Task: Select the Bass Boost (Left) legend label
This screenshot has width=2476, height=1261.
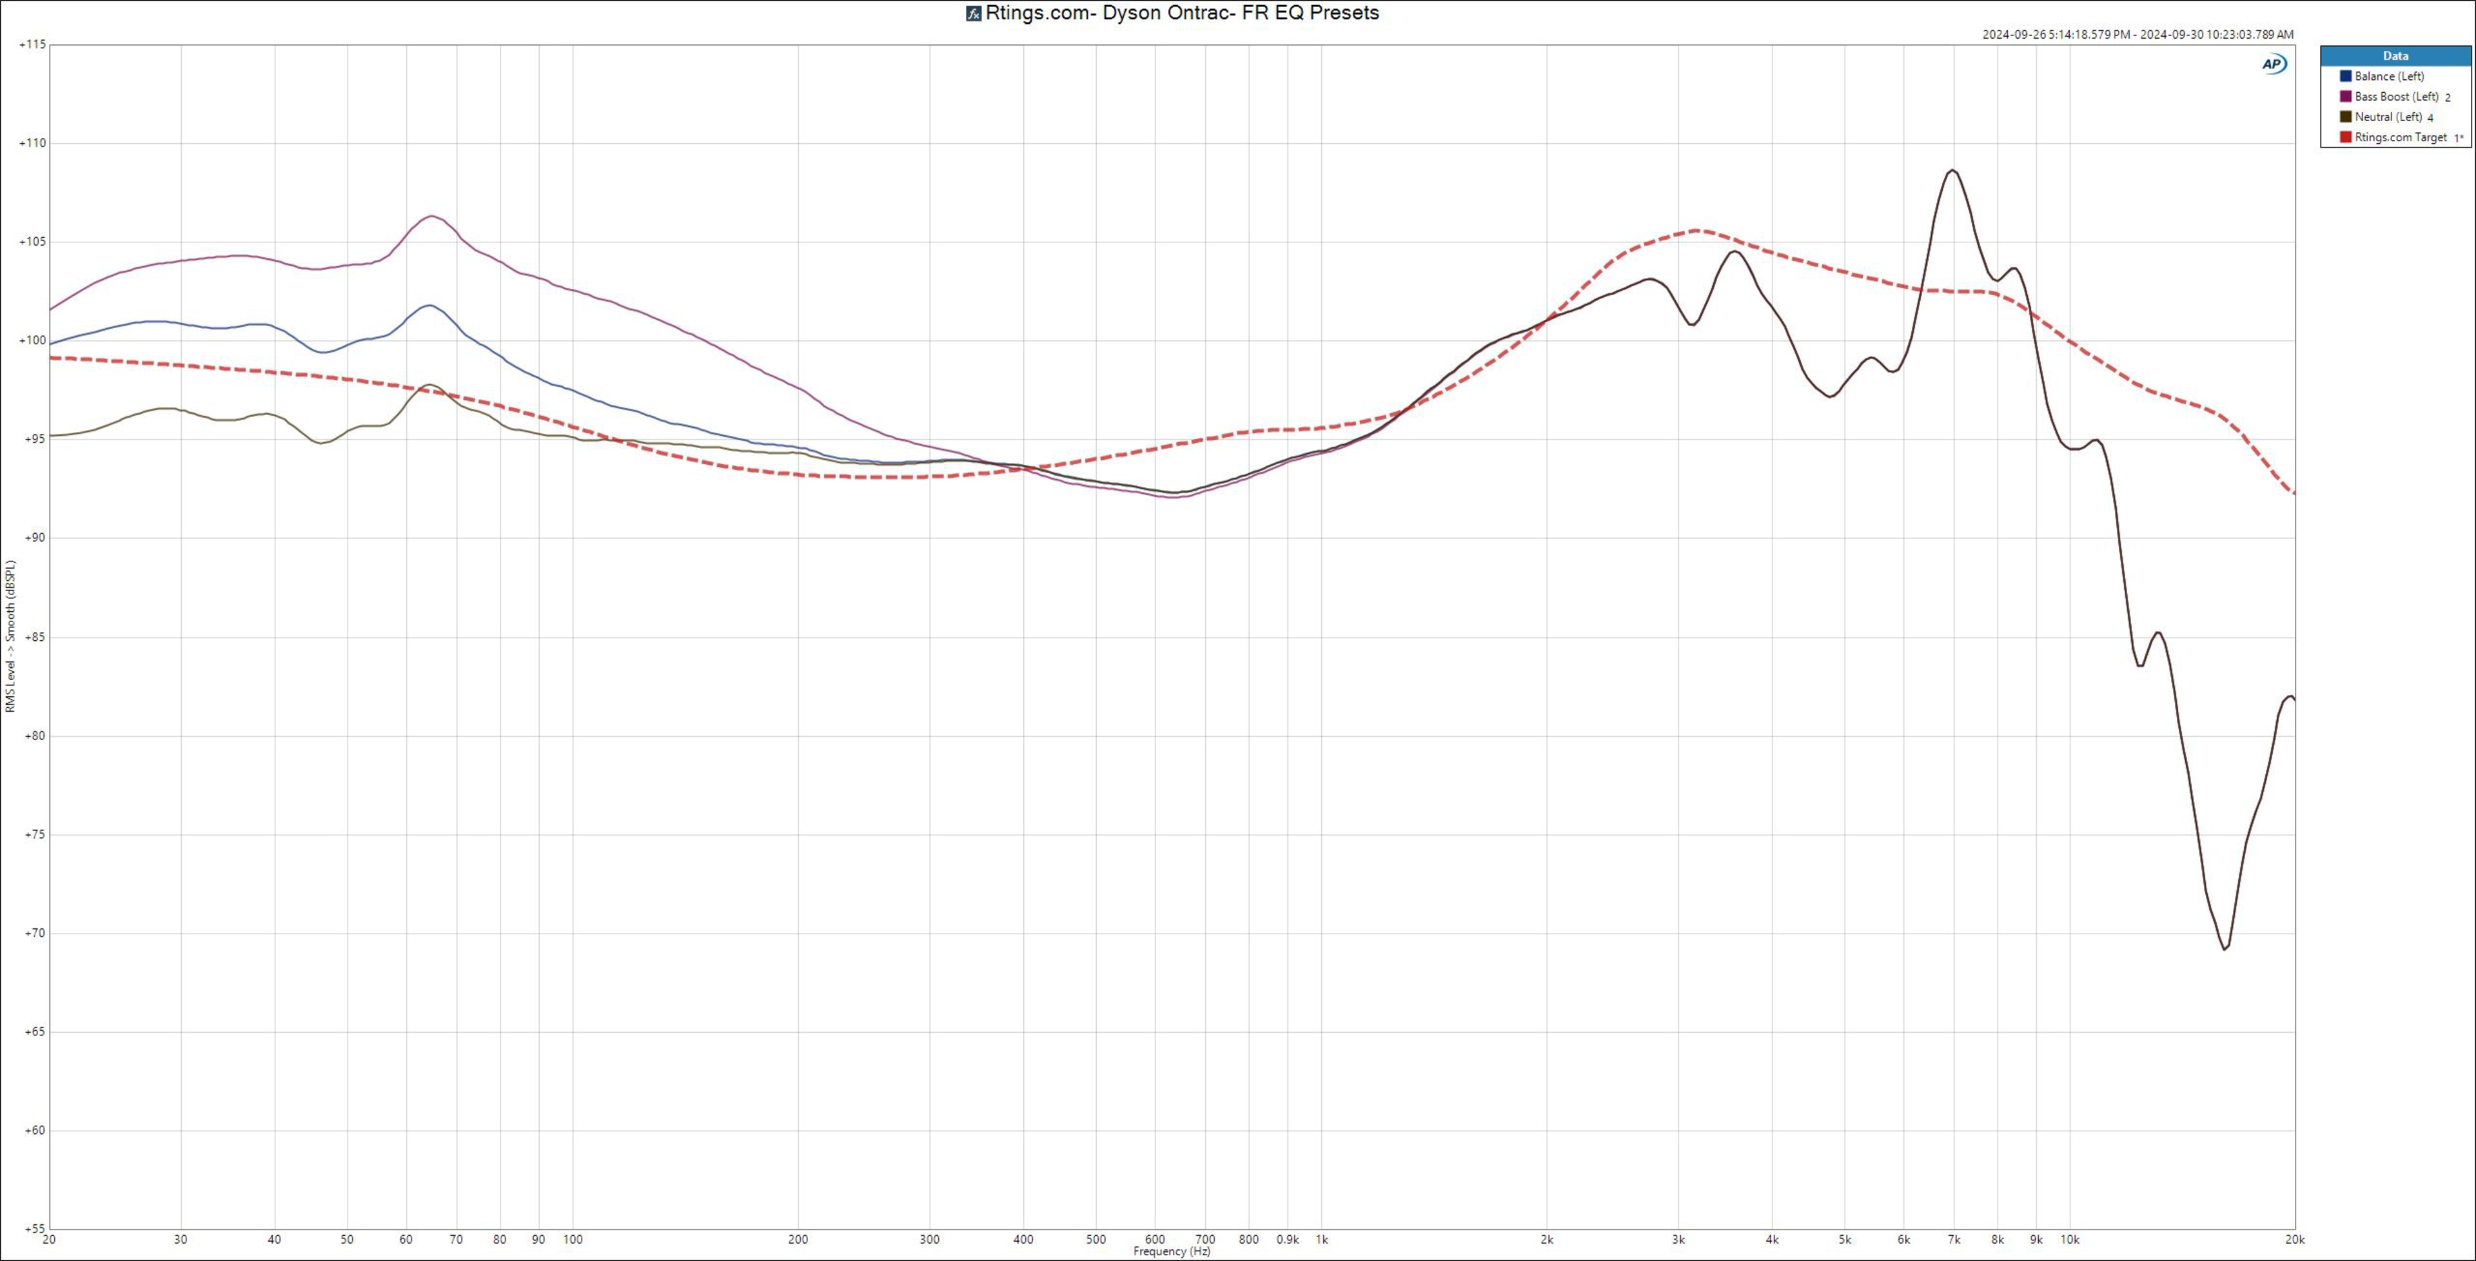Action: 2396,96
